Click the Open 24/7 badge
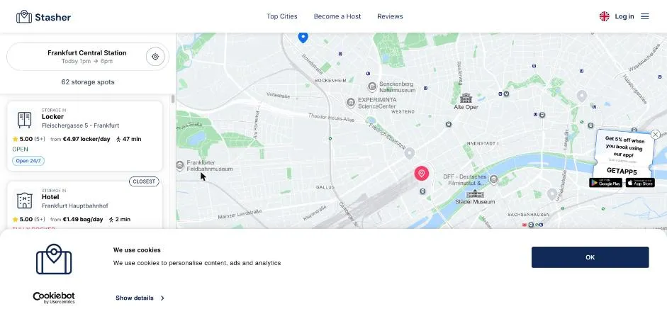 click(28, 161)
